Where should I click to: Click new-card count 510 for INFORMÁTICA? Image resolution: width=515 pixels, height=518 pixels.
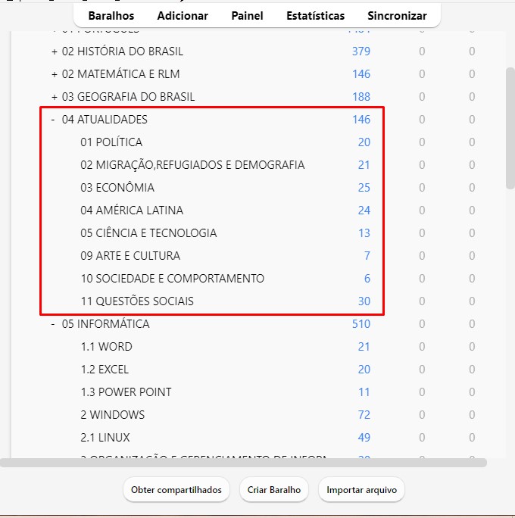point(361,324)
